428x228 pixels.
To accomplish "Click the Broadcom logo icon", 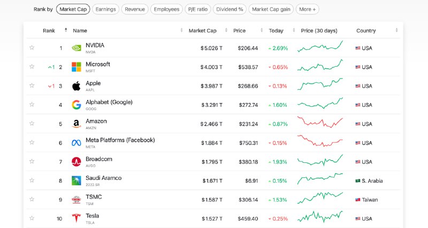I will pyautogui.click(x=77, y=162).
